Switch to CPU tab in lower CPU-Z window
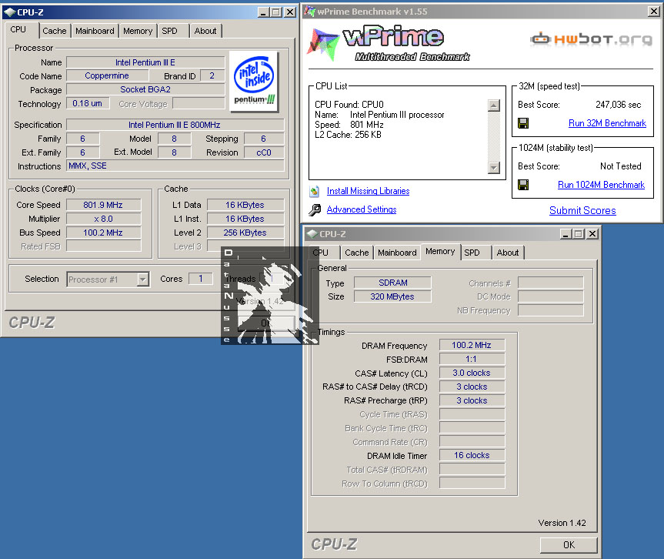664x559 pixels. pyautogui.click(x=321, y=253)
